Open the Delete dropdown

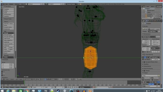(9, 57)
